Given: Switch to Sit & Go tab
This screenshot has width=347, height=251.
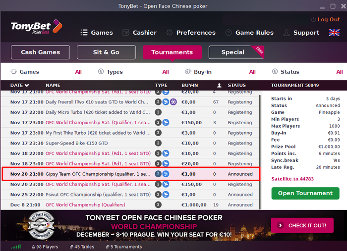Looking at the screenshot, I should [106, 52].
